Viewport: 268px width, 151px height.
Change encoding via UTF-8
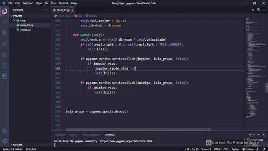(217, 149)
